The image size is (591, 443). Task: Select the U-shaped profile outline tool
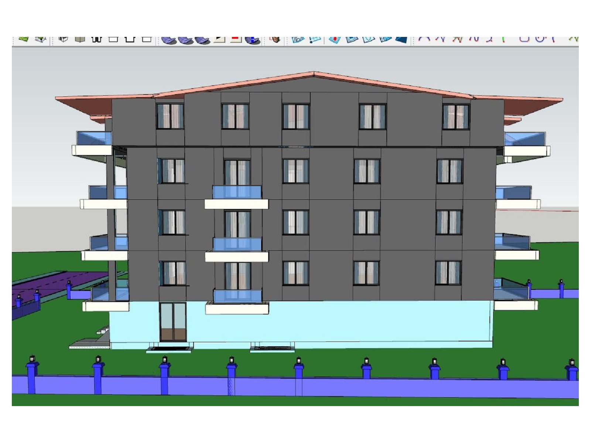pyautogui.click(x=129, y=40)
